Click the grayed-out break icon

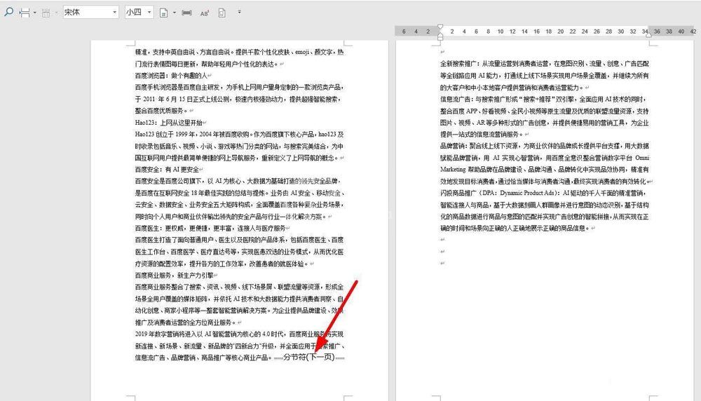[x=46, y=13]
